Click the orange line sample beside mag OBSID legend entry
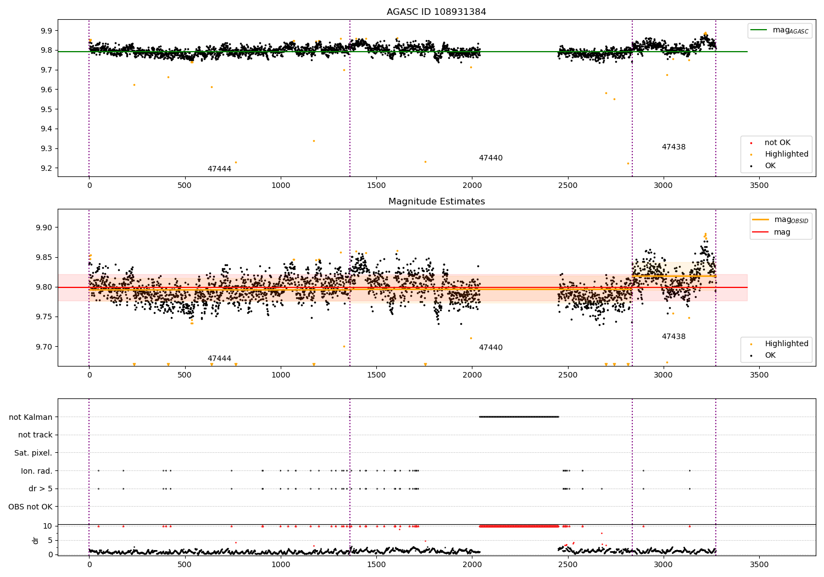This screenshot has height=577, width=824. (x=761, y=220)
